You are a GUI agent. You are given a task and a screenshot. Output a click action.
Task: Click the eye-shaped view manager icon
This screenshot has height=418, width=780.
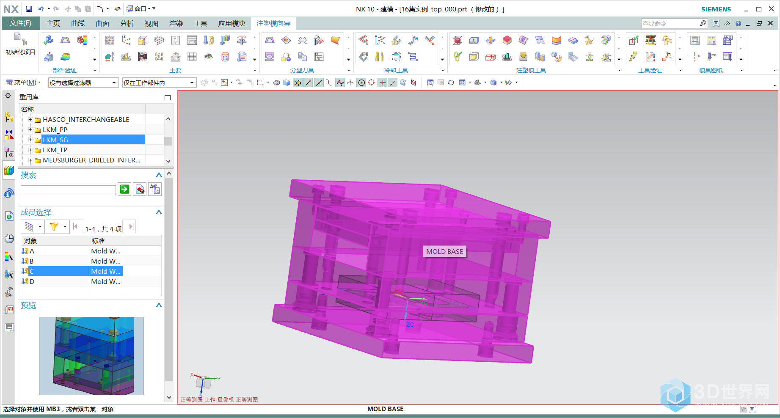click(209, 57)
